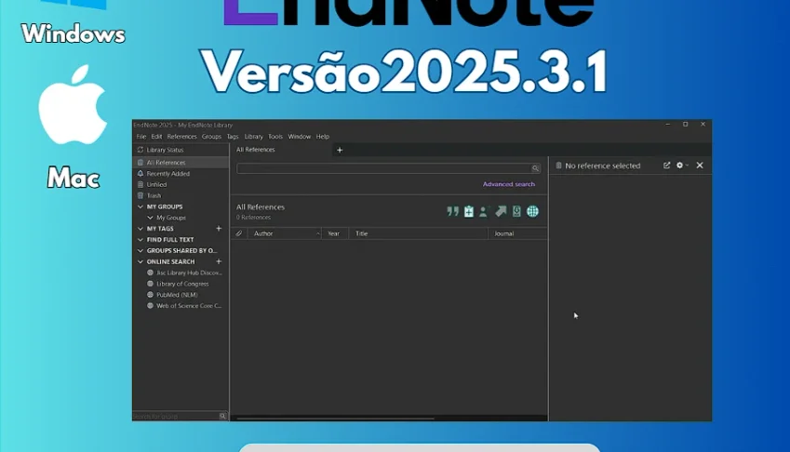
Task: Open a new tab with plus button
Action: 340,150
